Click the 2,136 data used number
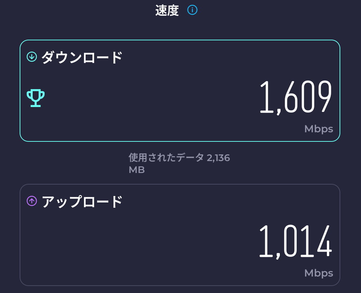The image size is (361, 293). coord(218,158)
